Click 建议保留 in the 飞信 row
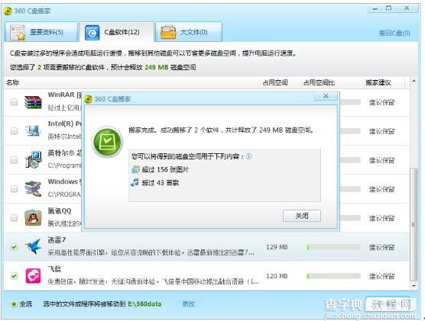Screen dimensions: 425x321 click(381, 276)
